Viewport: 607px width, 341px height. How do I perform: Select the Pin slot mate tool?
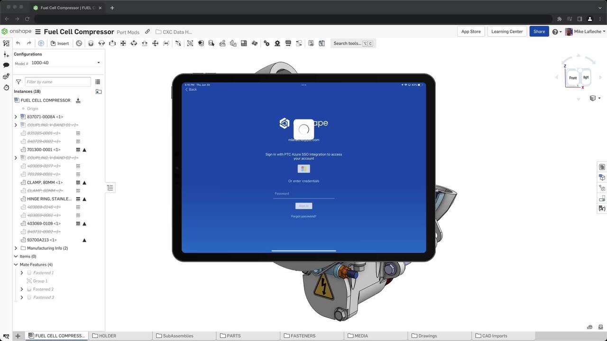coord(144,43)
